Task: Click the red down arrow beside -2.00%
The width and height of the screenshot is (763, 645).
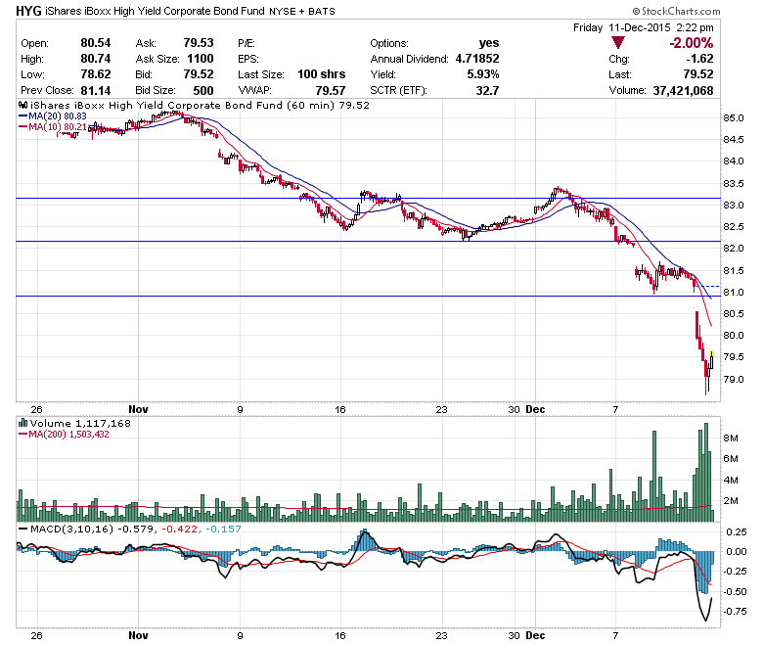Action: (x=619, y=42)
